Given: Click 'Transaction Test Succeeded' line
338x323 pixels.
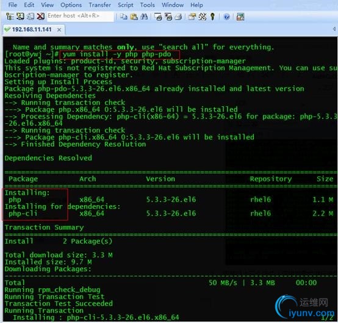Looking at the screenshot, I should (x=59, y=303).
